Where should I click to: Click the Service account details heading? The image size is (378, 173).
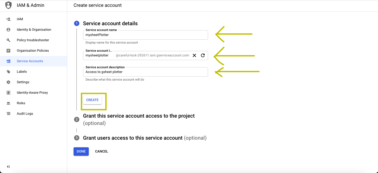[x=110, y=23]
